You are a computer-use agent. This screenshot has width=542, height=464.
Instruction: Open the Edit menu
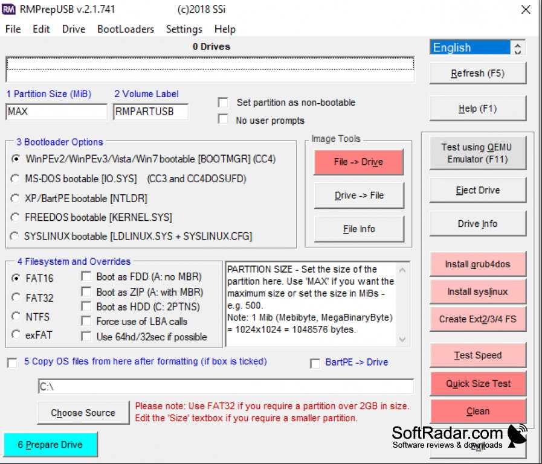(41, 30)
